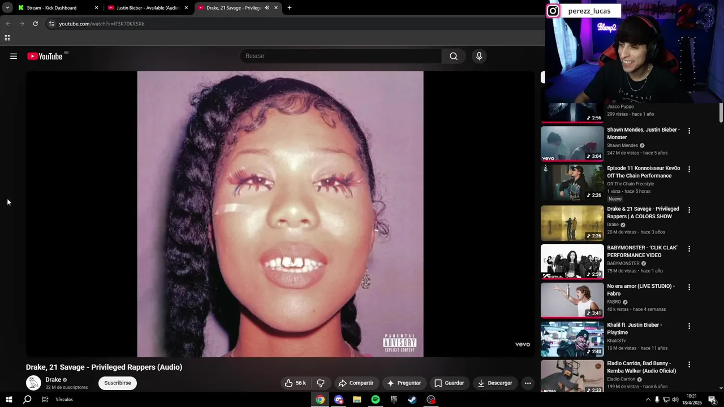This screenshot has width=724, height=407.
Task: Click the Off The Chain Freestyle channel
Action: point(630,184)
